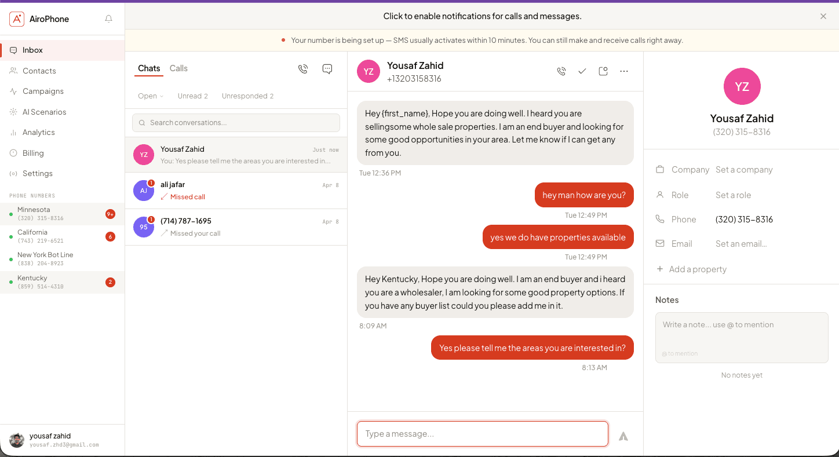Click the send message arrow icon

pos(623,436)
